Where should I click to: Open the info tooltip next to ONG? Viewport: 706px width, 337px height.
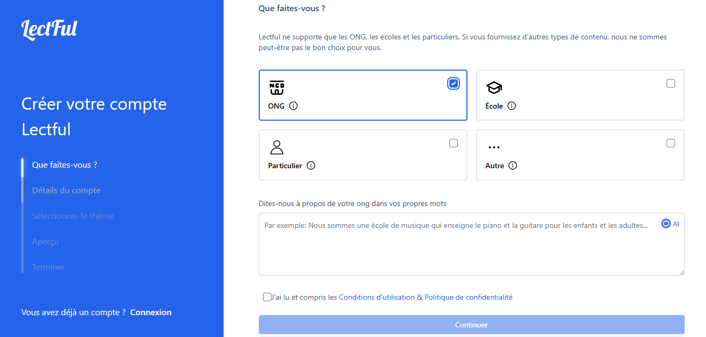293,105
